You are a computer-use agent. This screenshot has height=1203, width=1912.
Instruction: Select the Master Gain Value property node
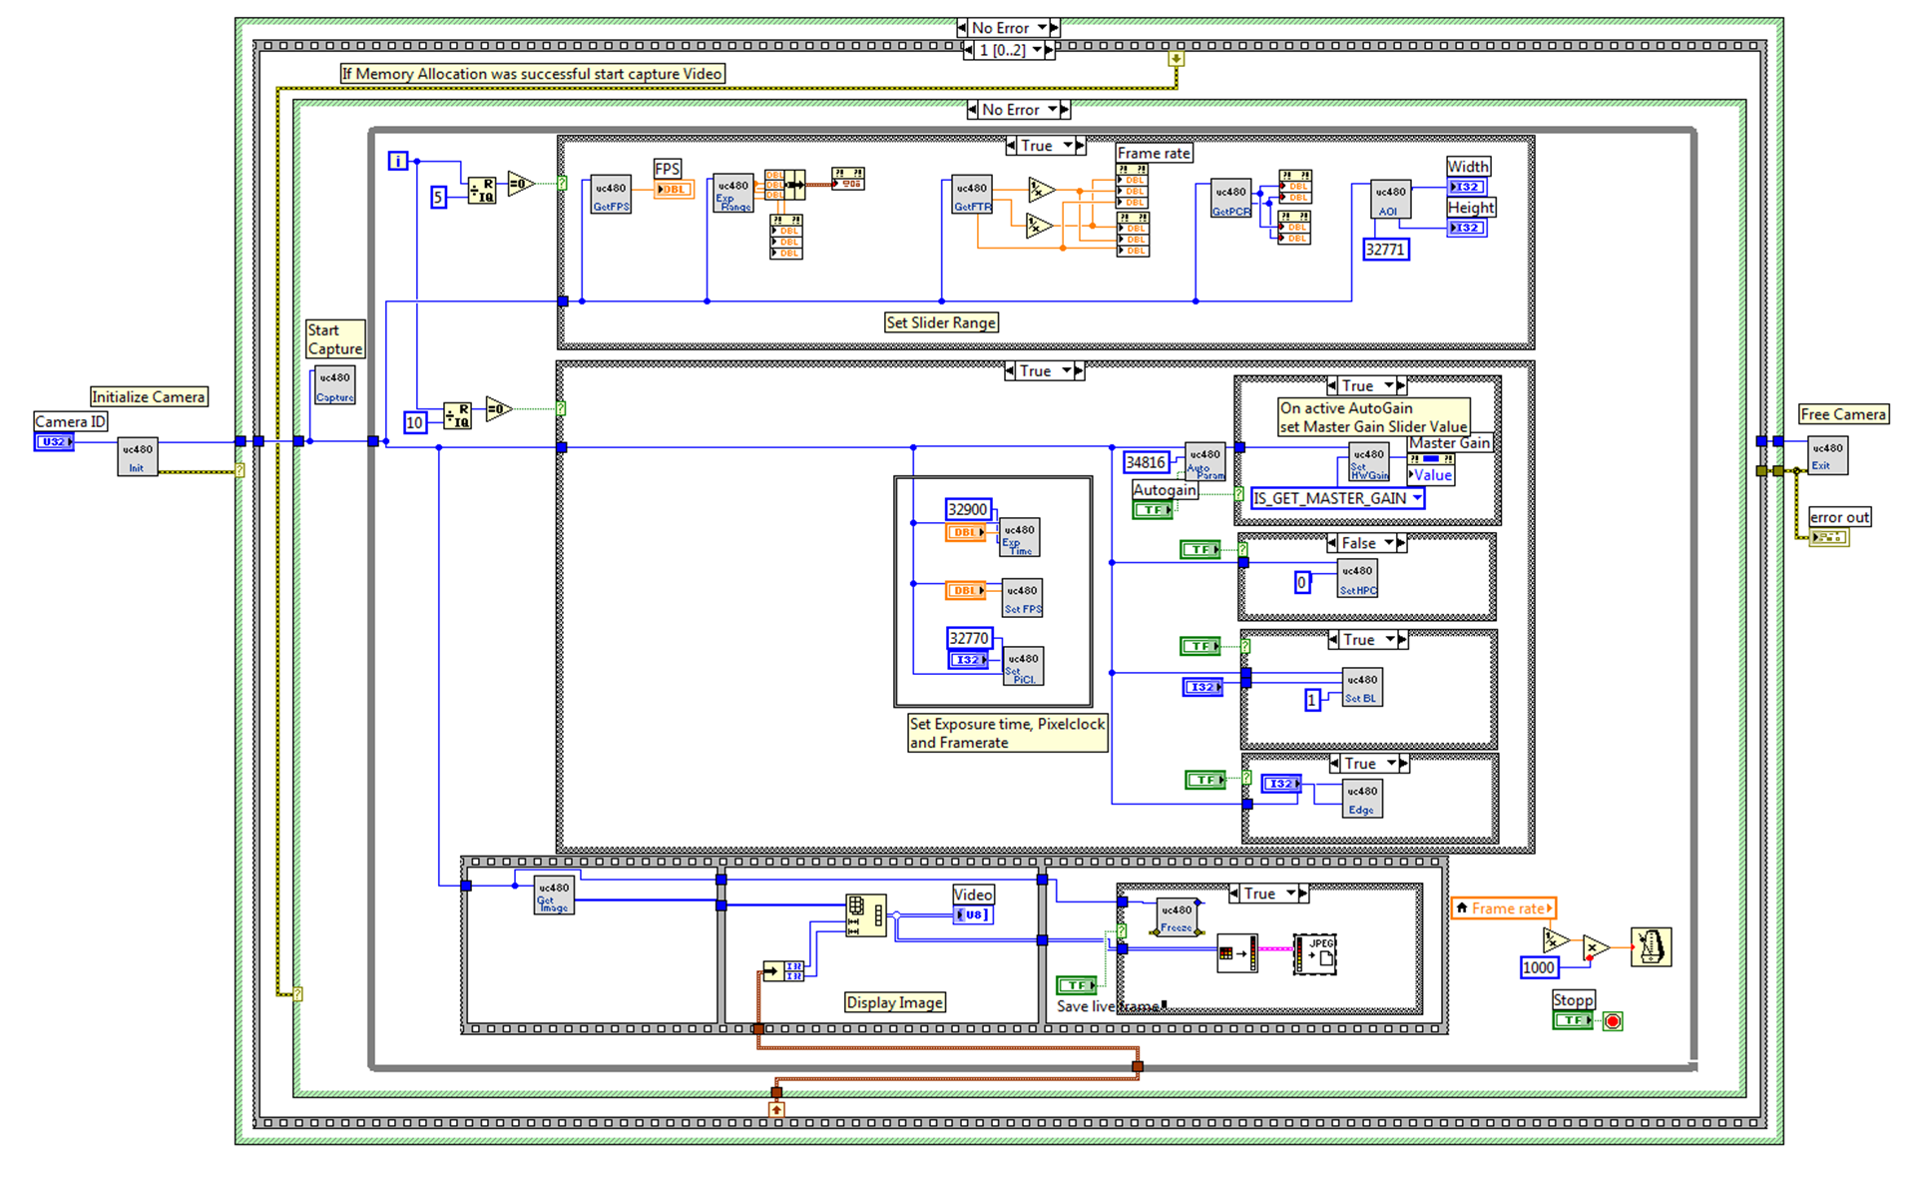pyautogui.click(x=1431, y=469)
